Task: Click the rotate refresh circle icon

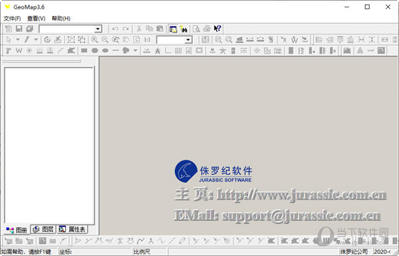Action: pyautogui.click(x=47, y=40)
